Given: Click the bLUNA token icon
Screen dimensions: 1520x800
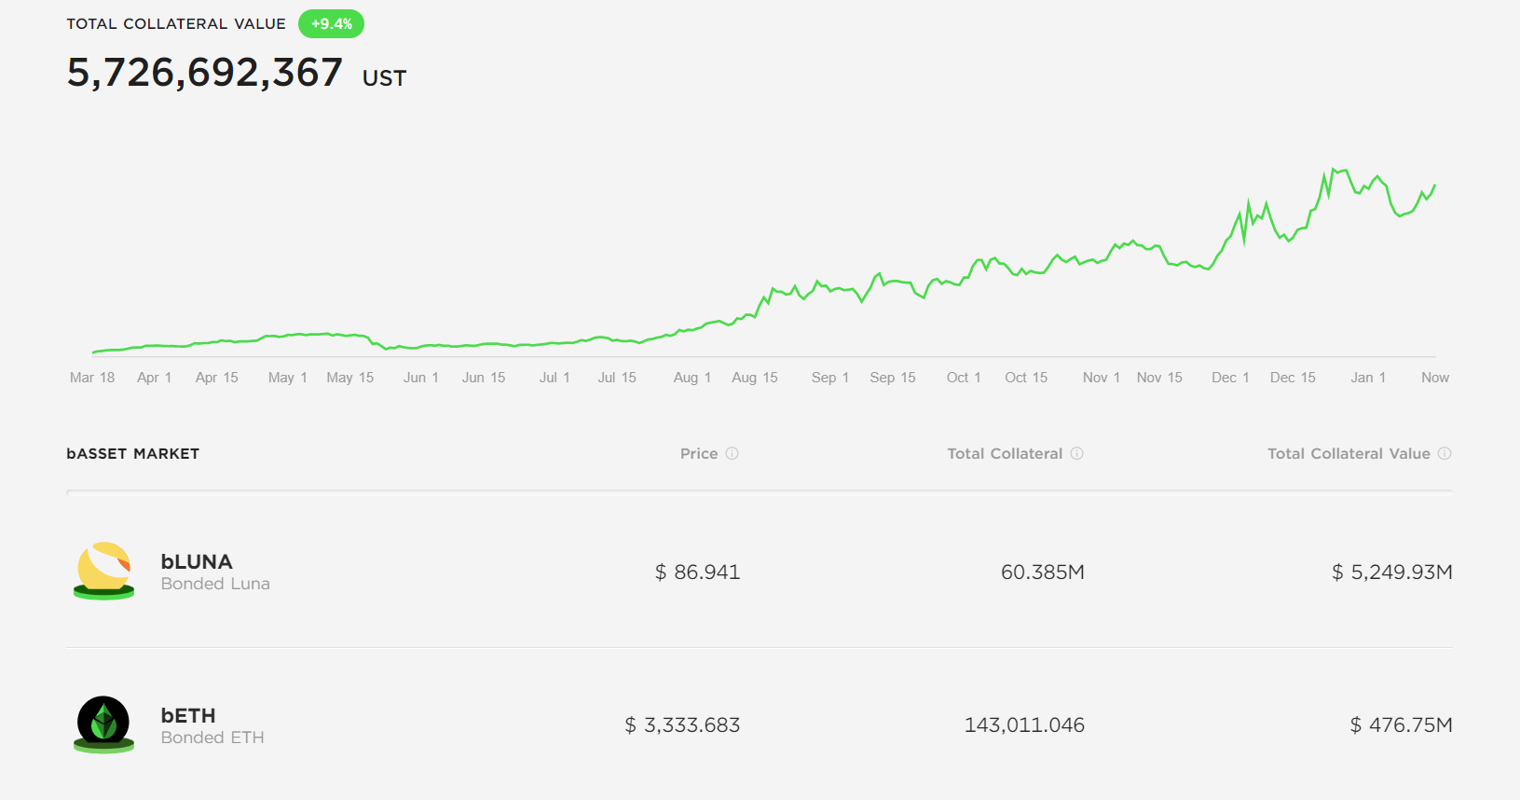Looking at the screenshot, I should point(103,571).
